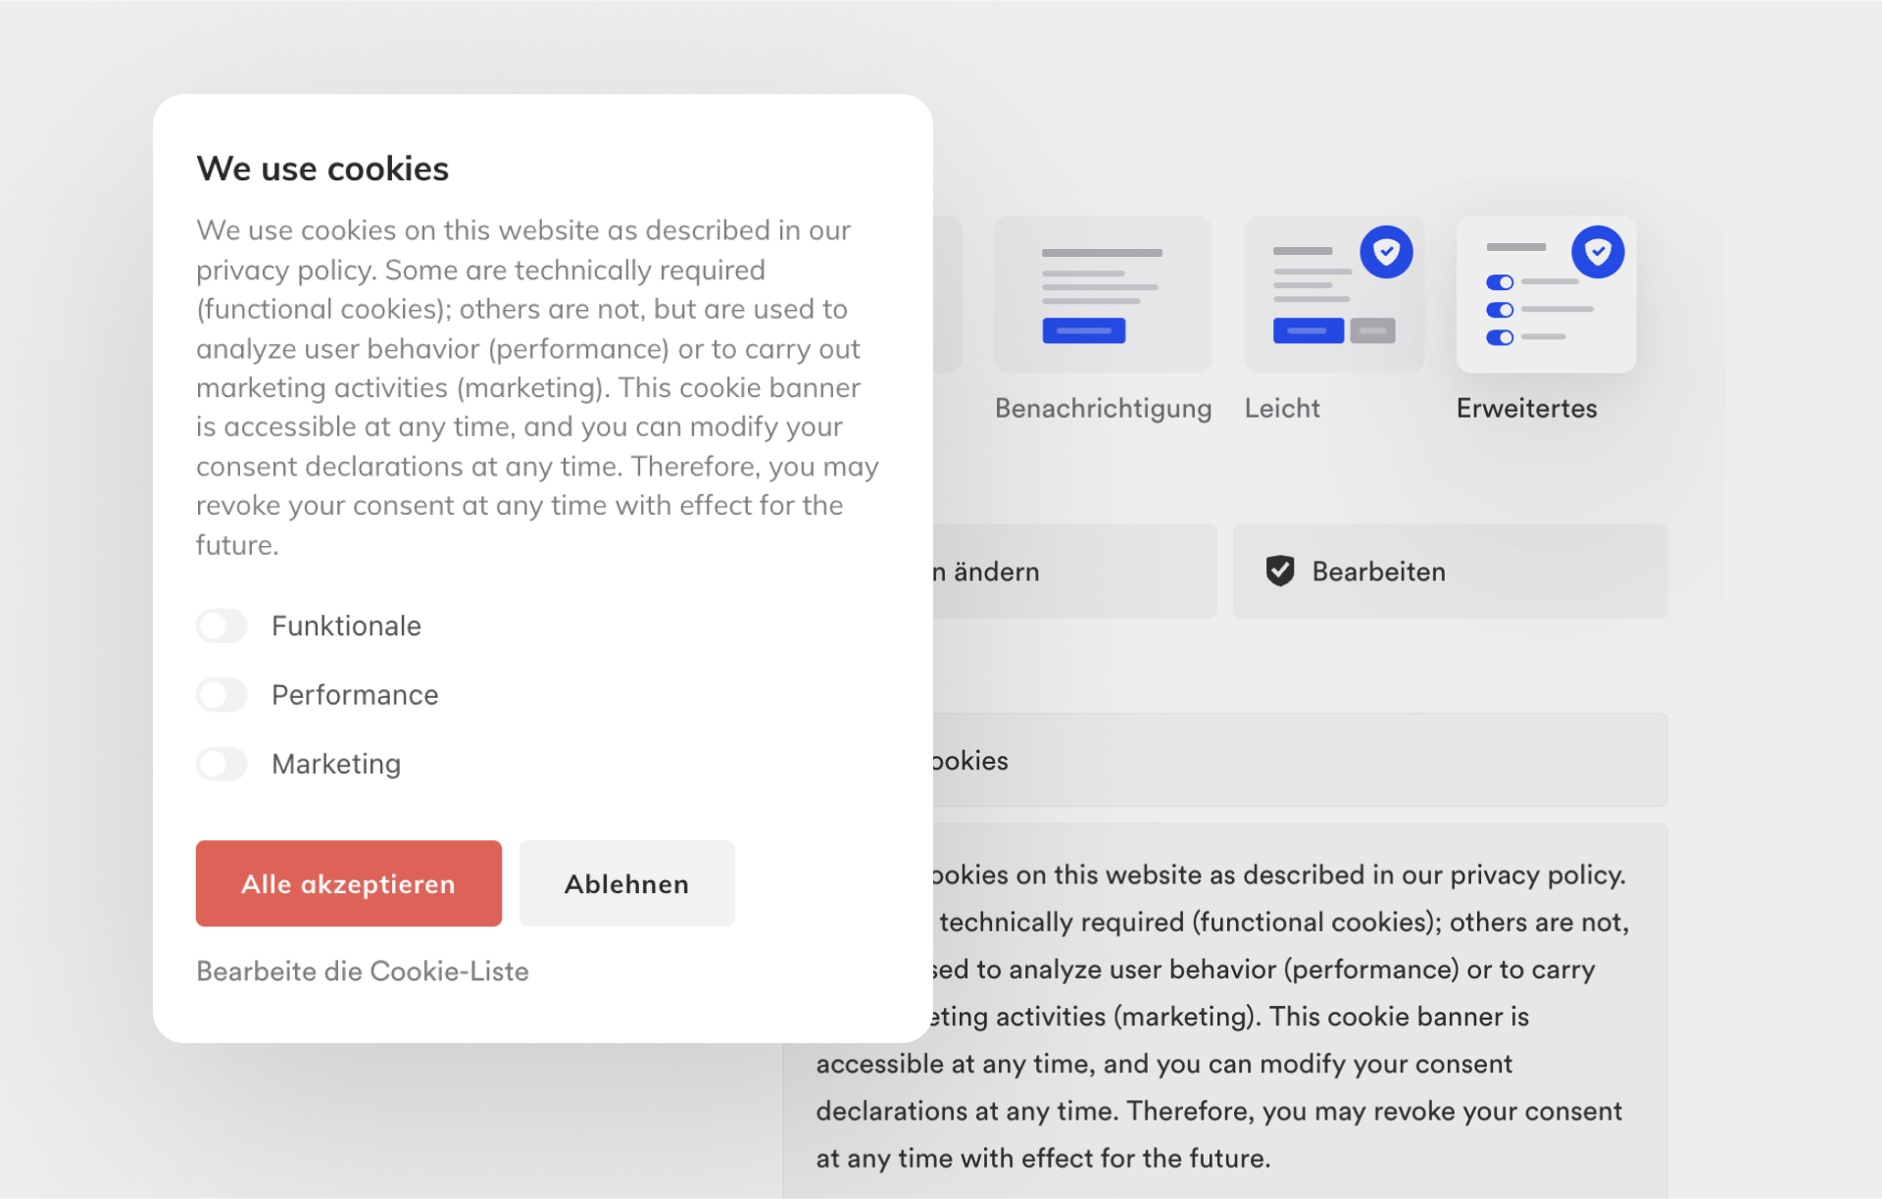This screenshot has width=1882, height=1199.
Task: Select the partially visible banner thumbnail on the left
Action: point(948,294)
